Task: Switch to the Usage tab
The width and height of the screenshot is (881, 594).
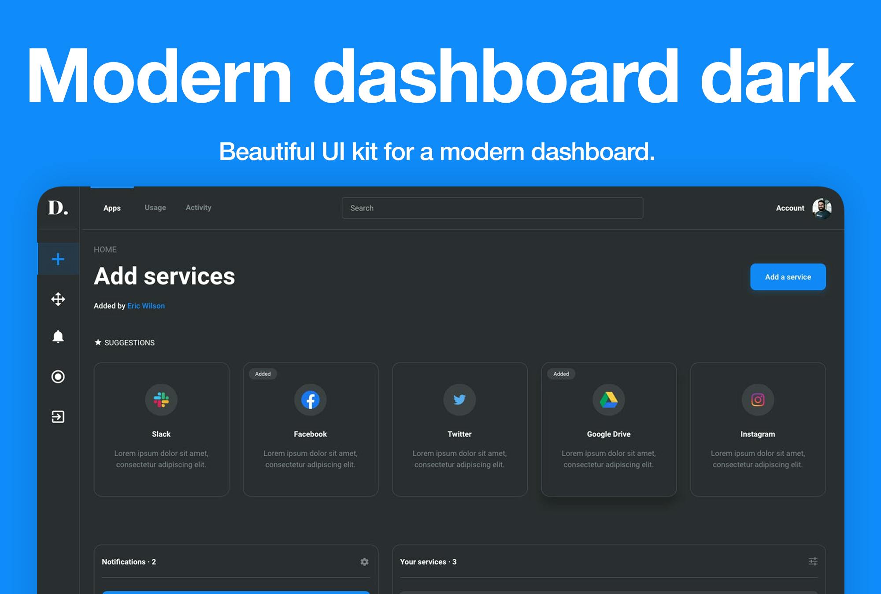Action: pos(155,208)
